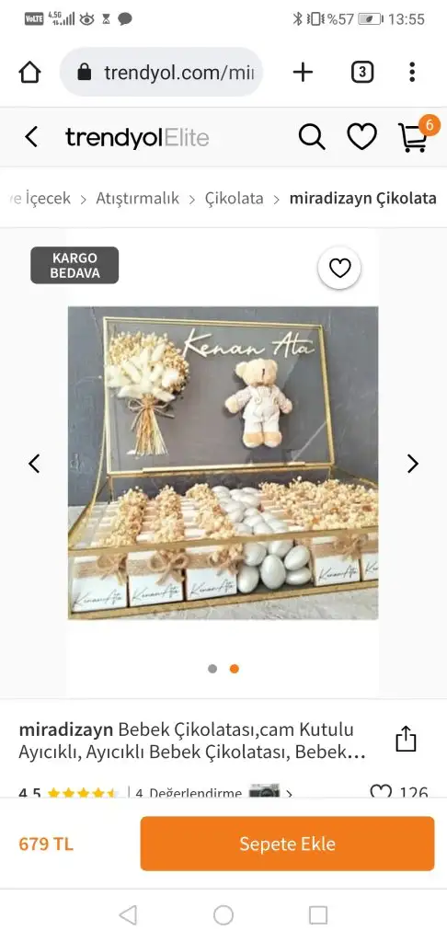Open the shopping cart with 6 items

point(415,136)
